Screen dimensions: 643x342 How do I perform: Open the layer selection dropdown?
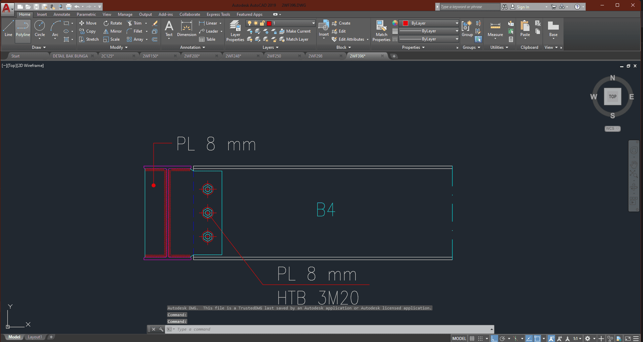tap(313, 23)
